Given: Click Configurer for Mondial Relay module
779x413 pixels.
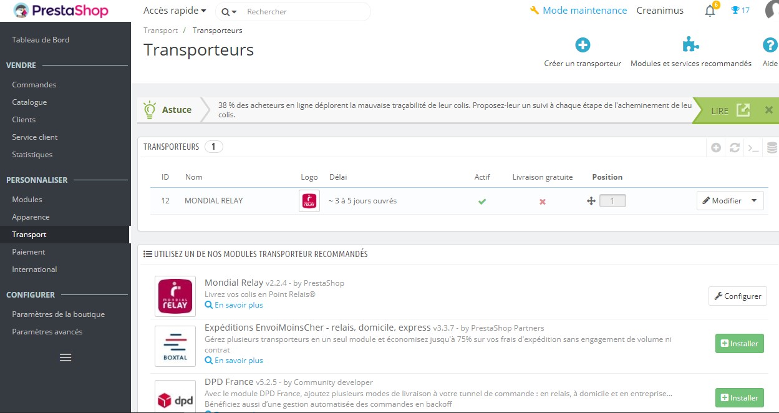Looking at the screenshot, I should (x=738, y=296).
